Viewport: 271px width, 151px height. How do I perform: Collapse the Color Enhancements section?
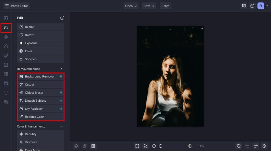(x=61, y=127)
